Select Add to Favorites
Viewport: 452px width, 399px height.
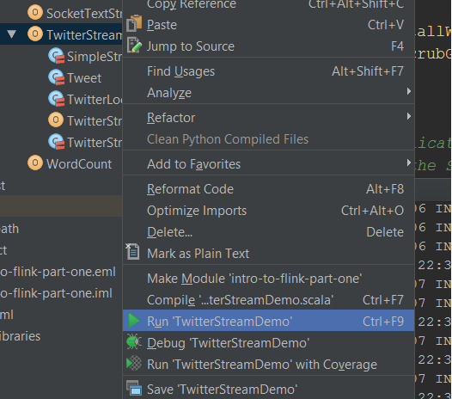[x=268, y=164]
